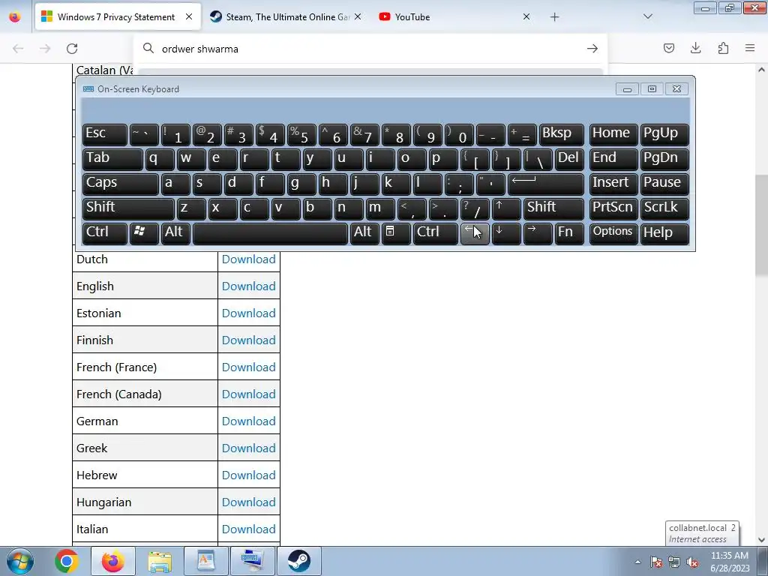This screenshot has height=576, width=768.
Task: Open Windows Explorer from taskbar
Action: tap(160, 561)
